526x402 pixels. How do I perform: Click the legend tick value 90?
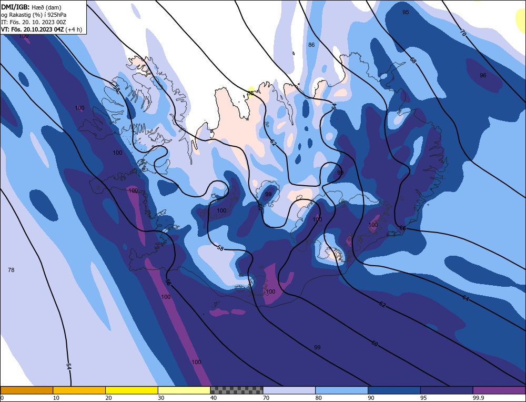(371, 398)
